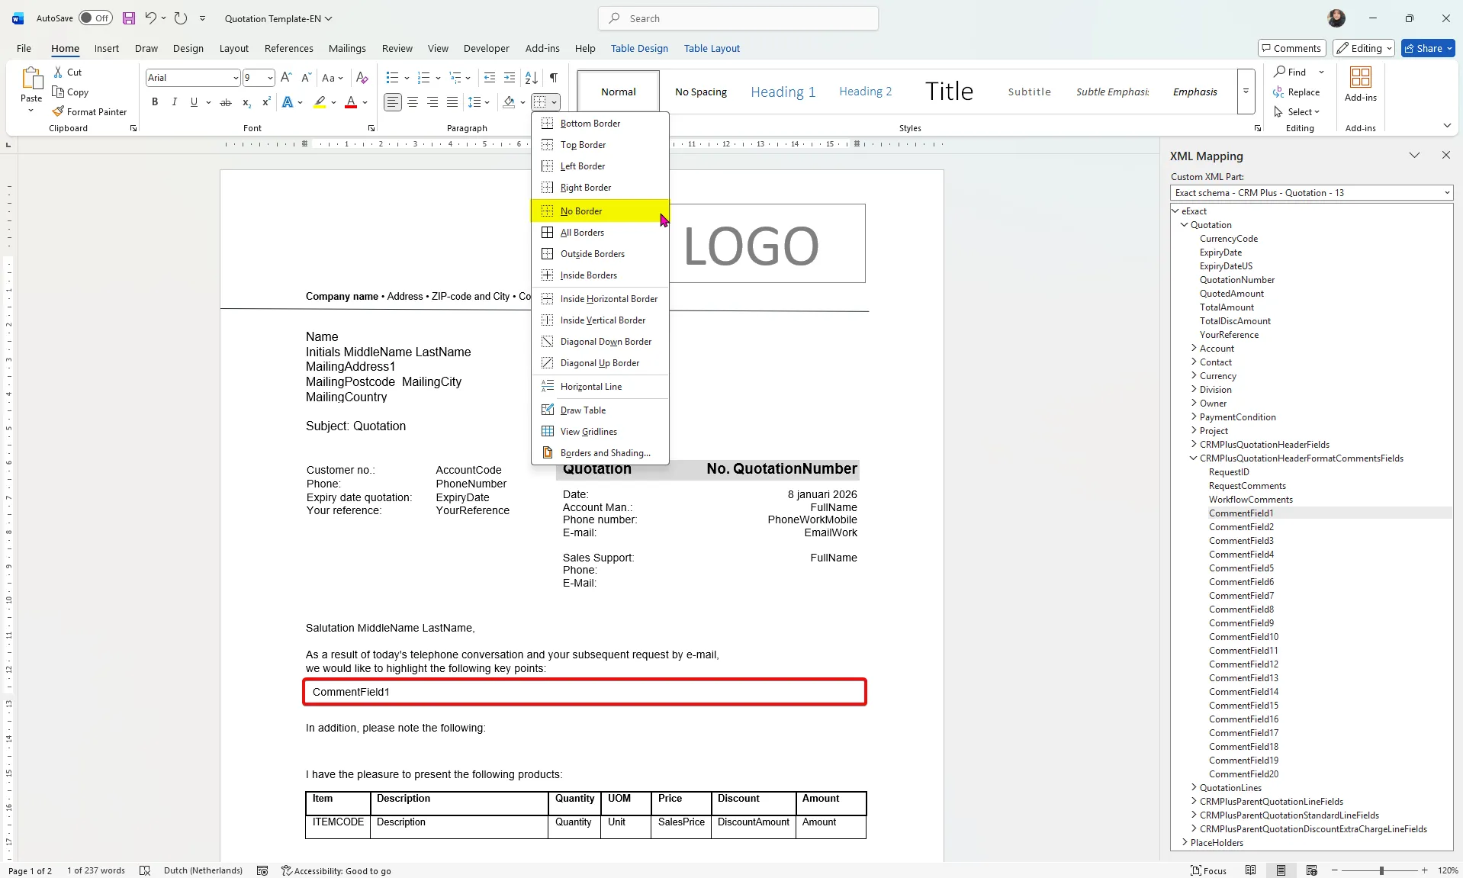Click the Search box in title bar
The height and width of the screenshot is (878, 1463).
[738, 18]
